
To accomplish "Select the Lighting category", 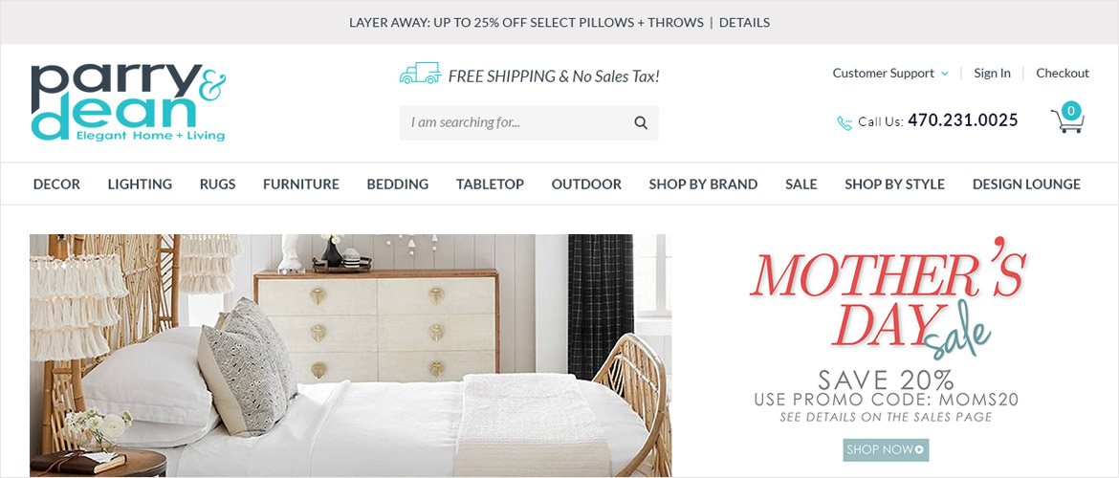I will coord(140,185).
